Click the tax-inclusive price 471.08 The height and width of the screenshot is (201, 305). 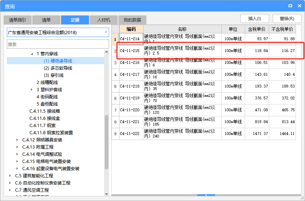click(262, 110)
